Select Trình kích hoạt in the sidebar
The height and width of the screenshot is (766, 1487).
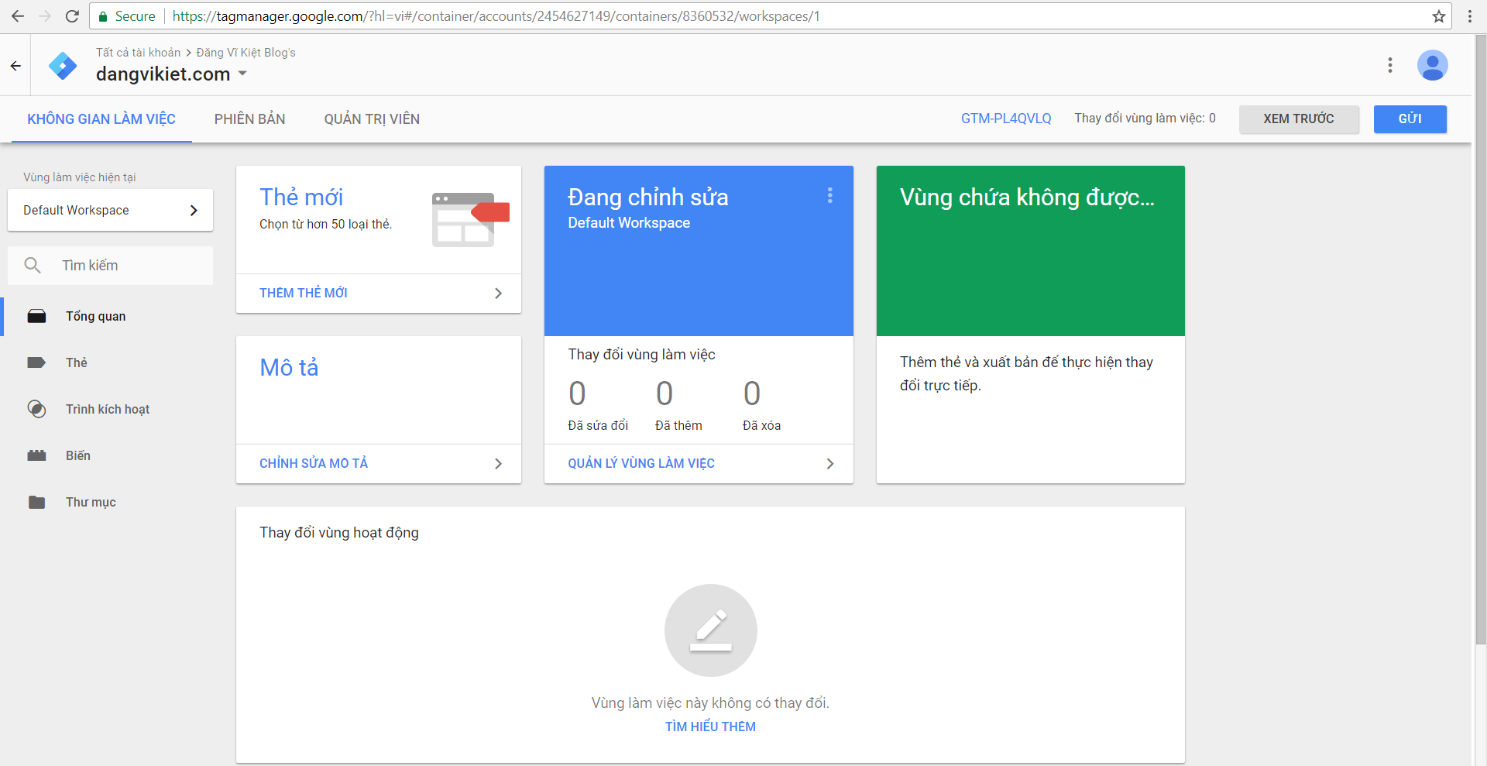[108, 409]
